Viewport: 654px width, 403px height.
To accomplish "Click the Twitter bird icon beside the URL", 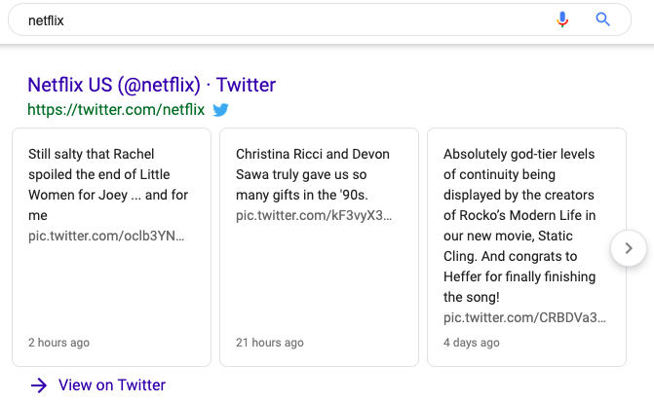I will pyautogui.click(x=220, y=110).
